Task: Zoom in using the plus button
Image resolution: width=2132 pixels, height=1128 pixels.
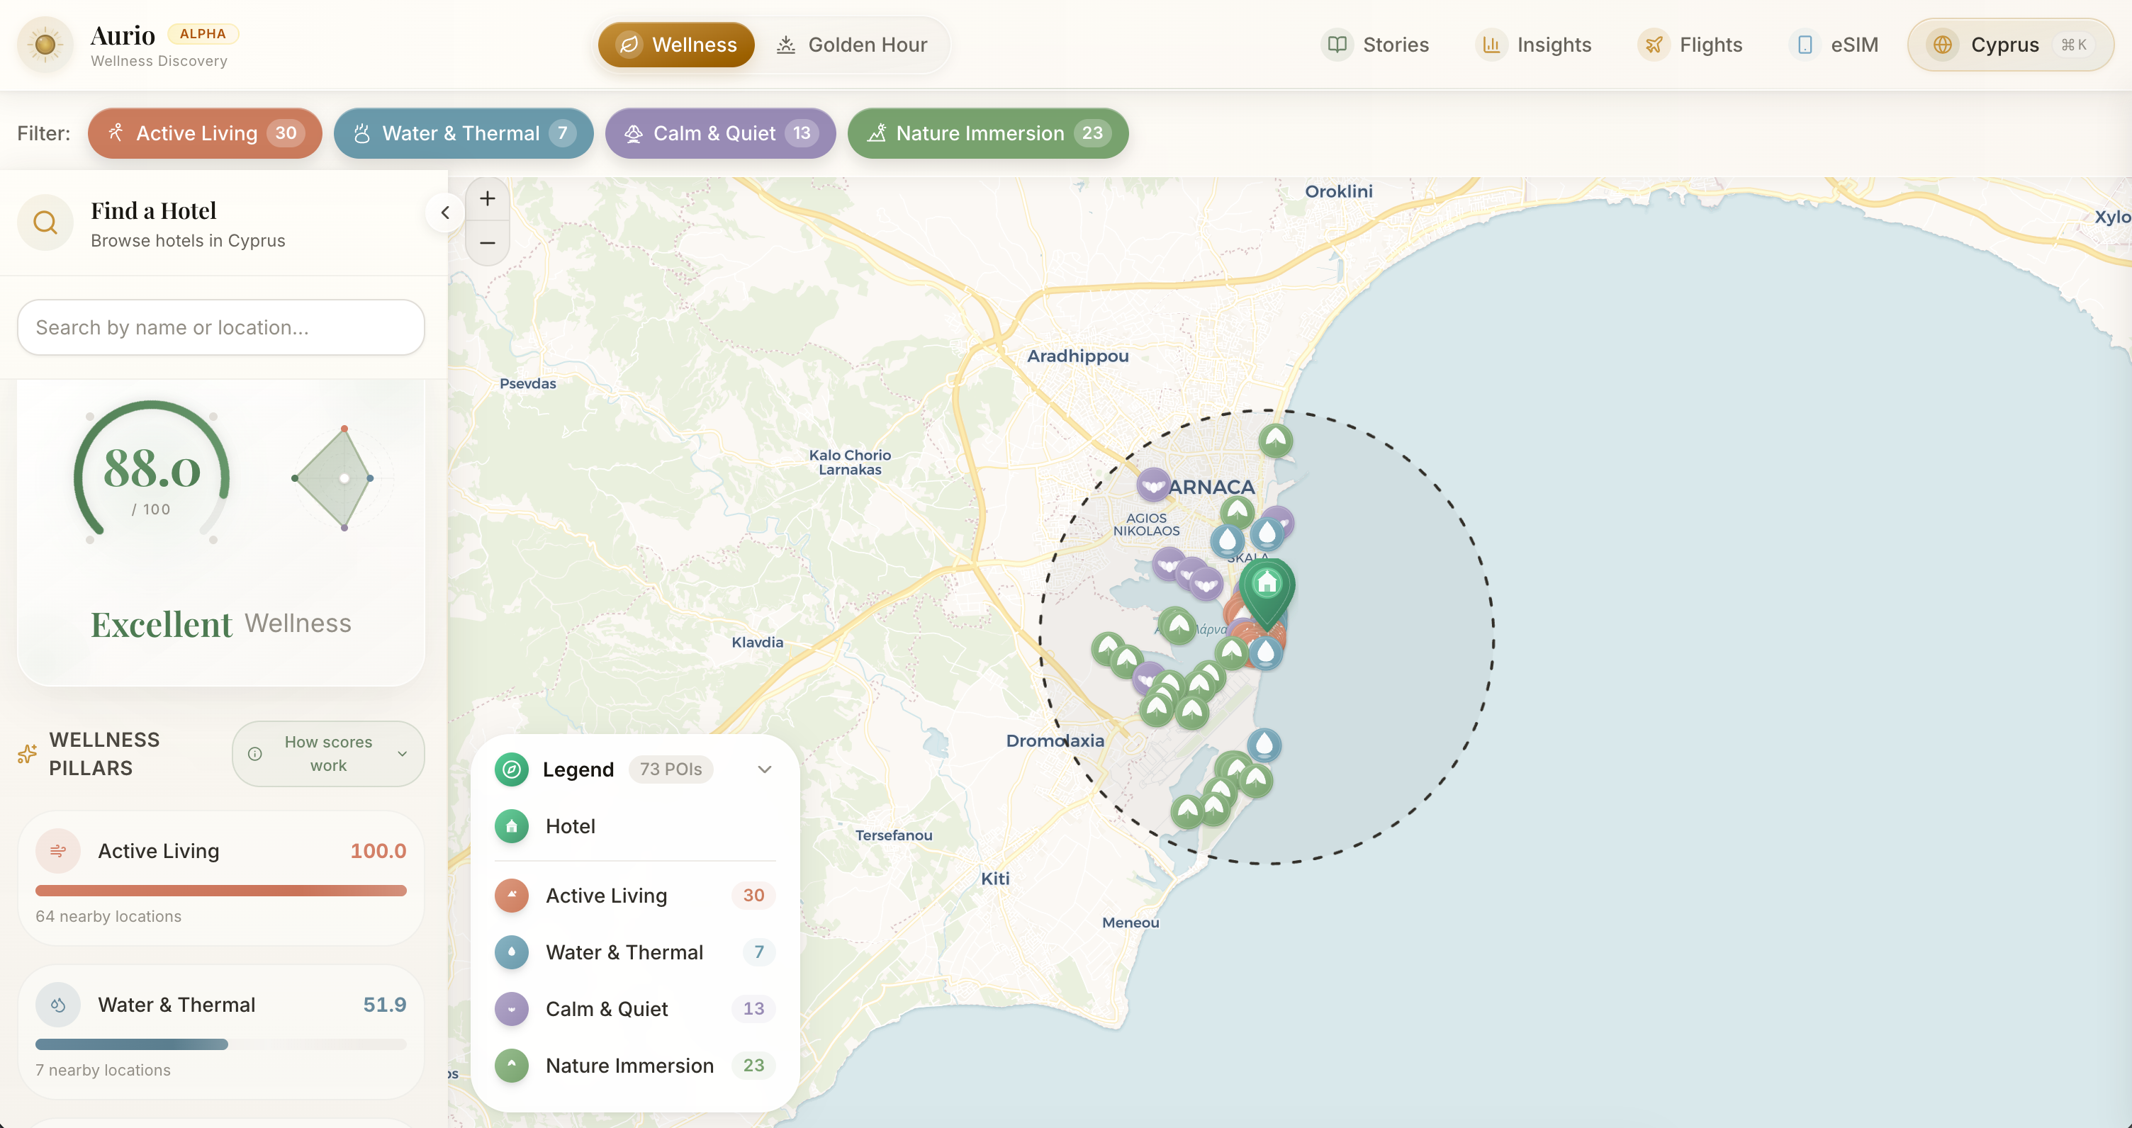Action: click(x=488, y=198)
